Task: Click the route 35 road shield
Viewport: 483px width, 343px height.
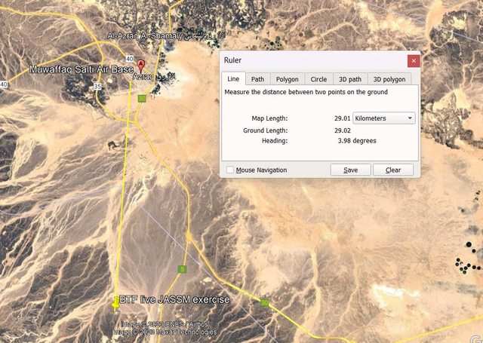Action: tap(97, 87)
